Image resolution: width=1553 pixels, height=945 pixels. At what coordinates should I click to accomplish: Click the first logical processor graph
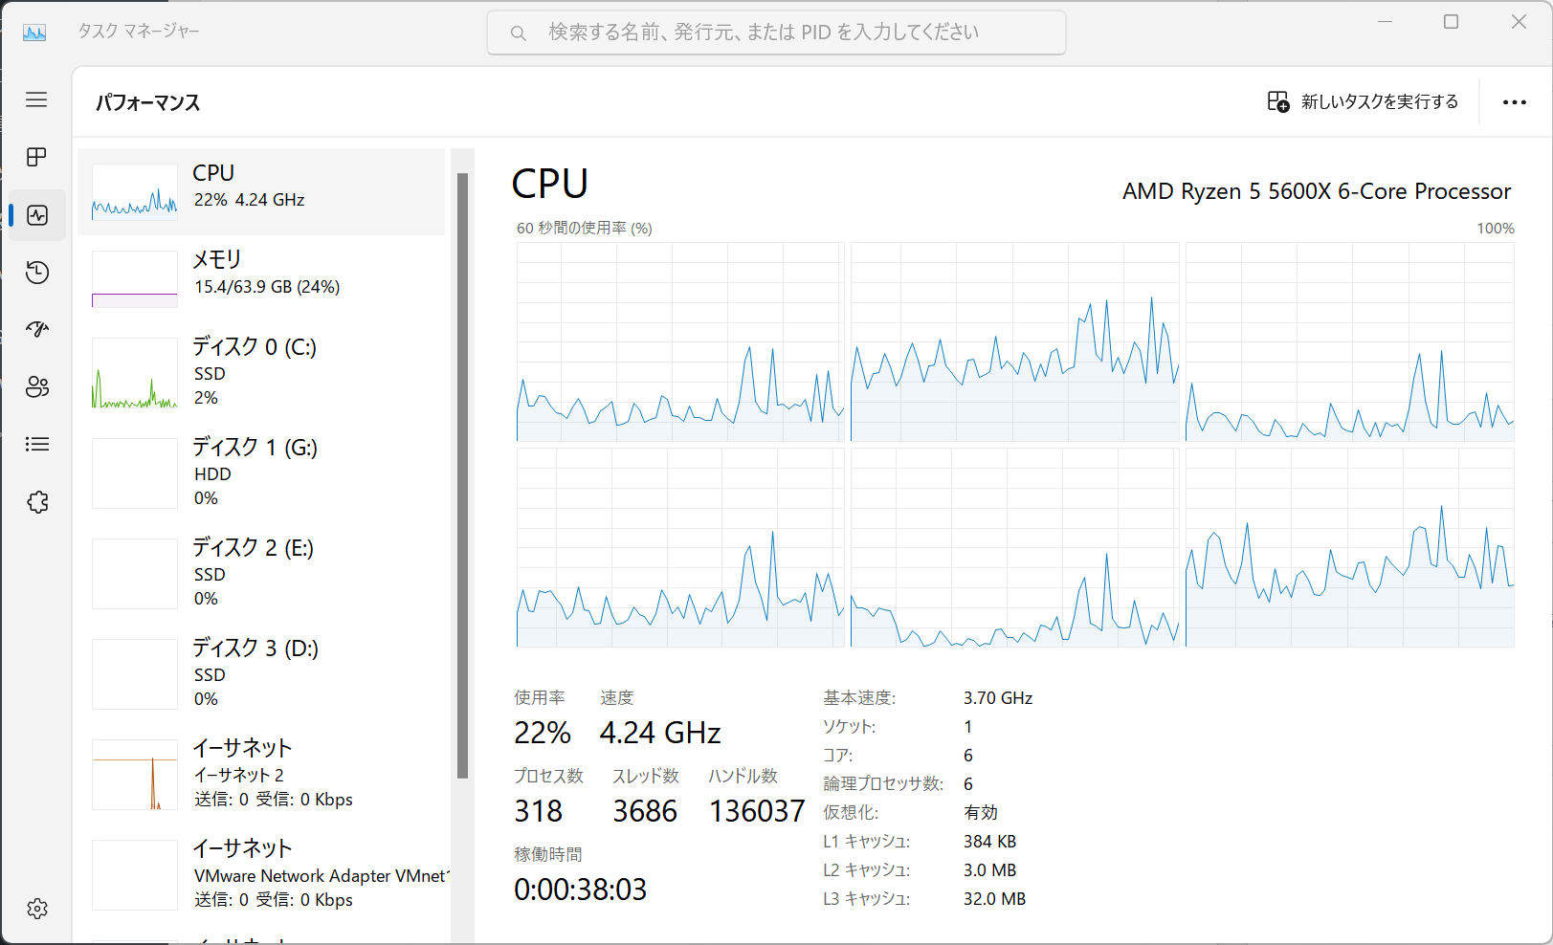click(680, 341)
